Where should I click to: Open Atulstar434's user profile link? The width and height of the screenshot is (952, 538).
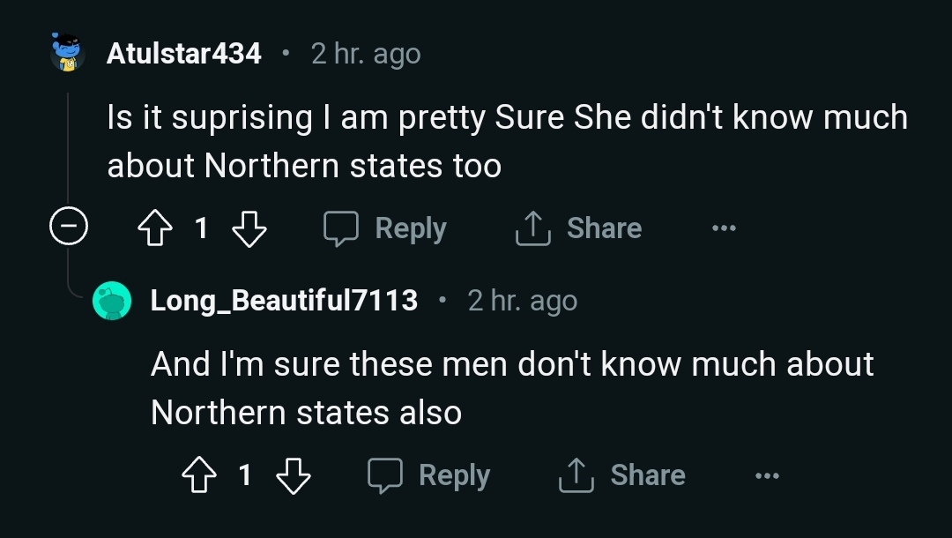tap(184, 54)
